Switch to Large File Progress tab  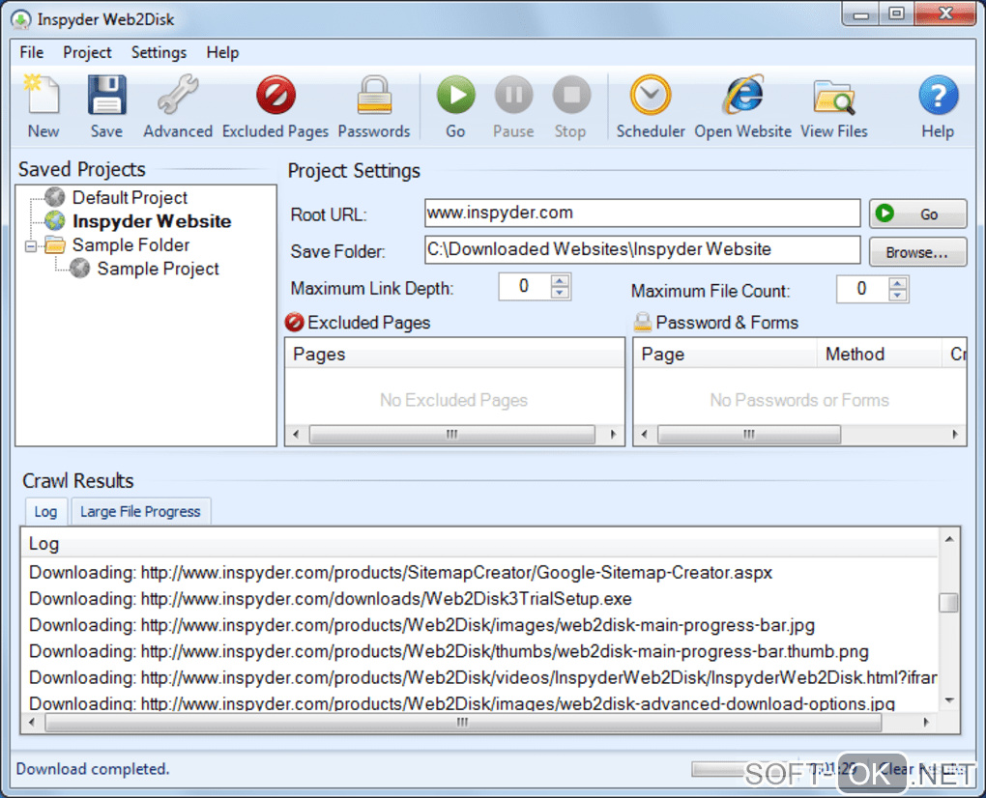(140, 511)
